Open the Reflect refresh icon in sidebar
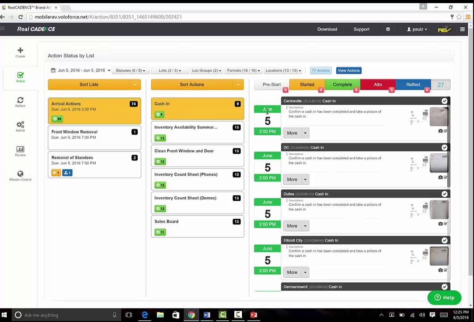Viewport: 474px width, 322px height. click(x=20, y=100)
